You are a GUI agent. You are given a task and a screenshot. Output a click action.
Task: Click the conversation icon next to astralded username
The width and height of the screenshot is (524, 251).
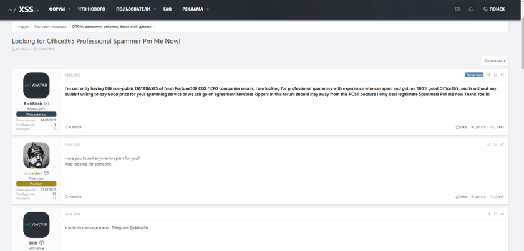pyautogui.click(x=46, y=173)
